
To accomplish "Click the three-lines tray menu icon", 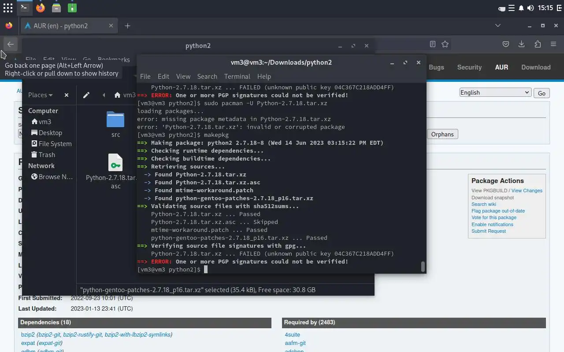I will 512,8.
